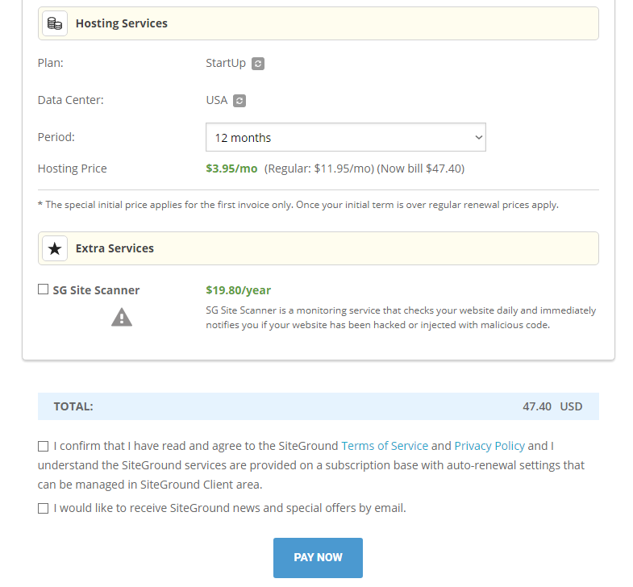Click the SG Site Scanner label
Image resolution: width=633 pixels, height=587 pixels.
[x=96, y=290]
